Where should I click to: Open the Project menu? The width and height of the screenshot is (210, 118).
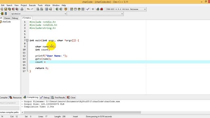pos(24,5)
